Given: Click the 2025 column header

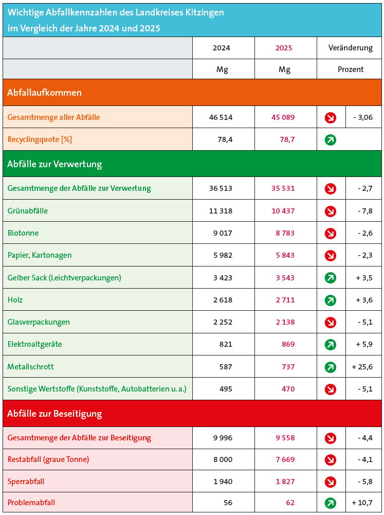Looking at the screenshot, I should tap(284, 48).
